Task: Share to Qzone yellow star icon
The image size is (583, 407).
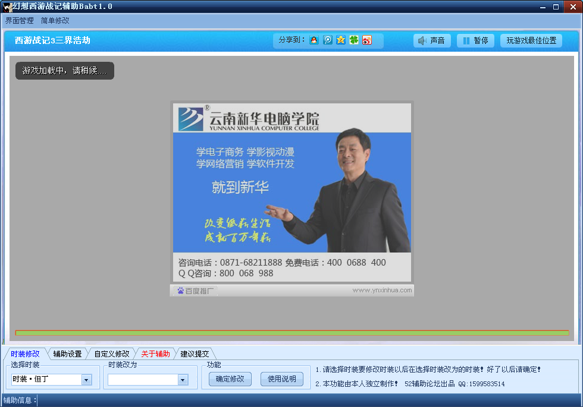Action: point(340,40)
